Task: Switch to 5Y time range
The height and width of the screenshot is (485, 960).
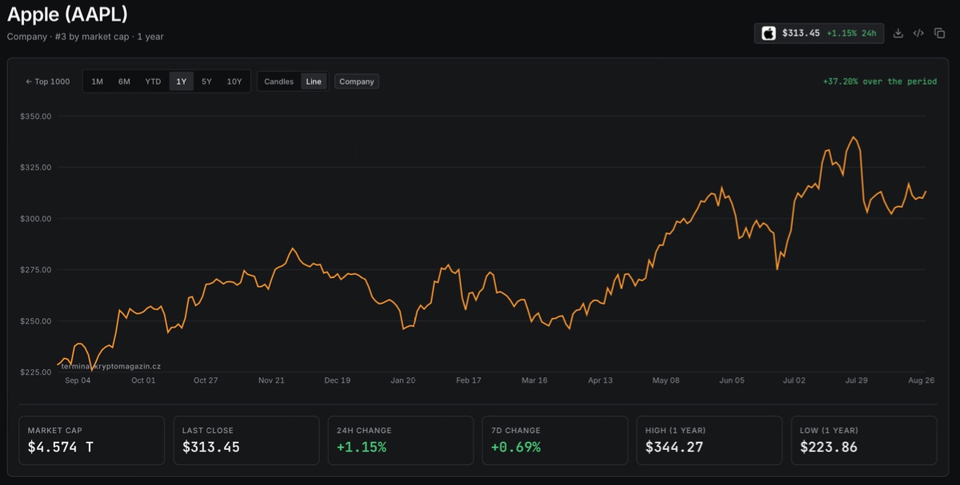Action: coord(206,81)
